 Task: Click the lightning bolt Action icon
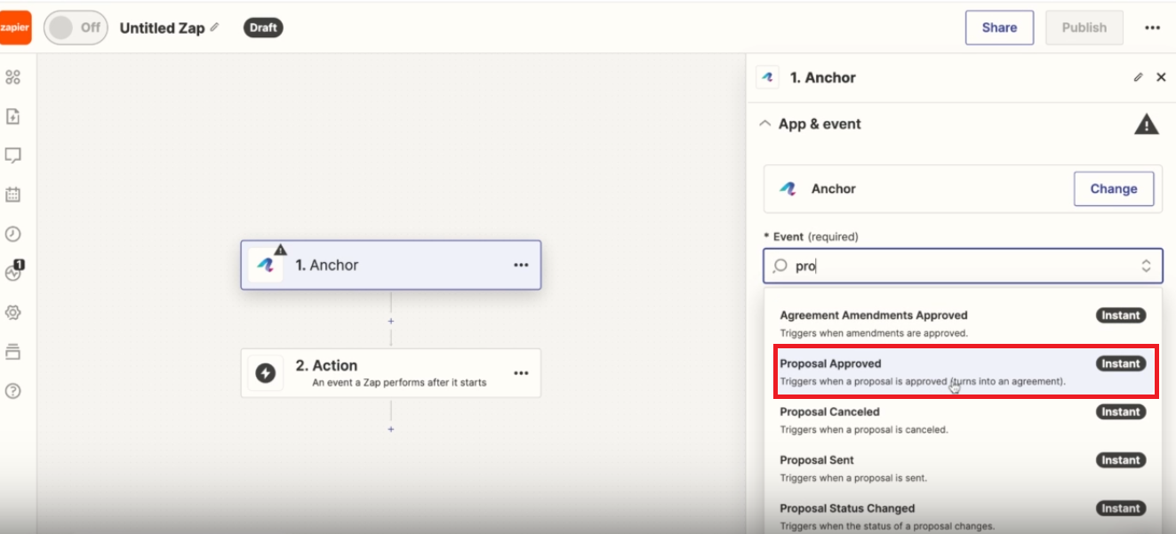point(265,373)
